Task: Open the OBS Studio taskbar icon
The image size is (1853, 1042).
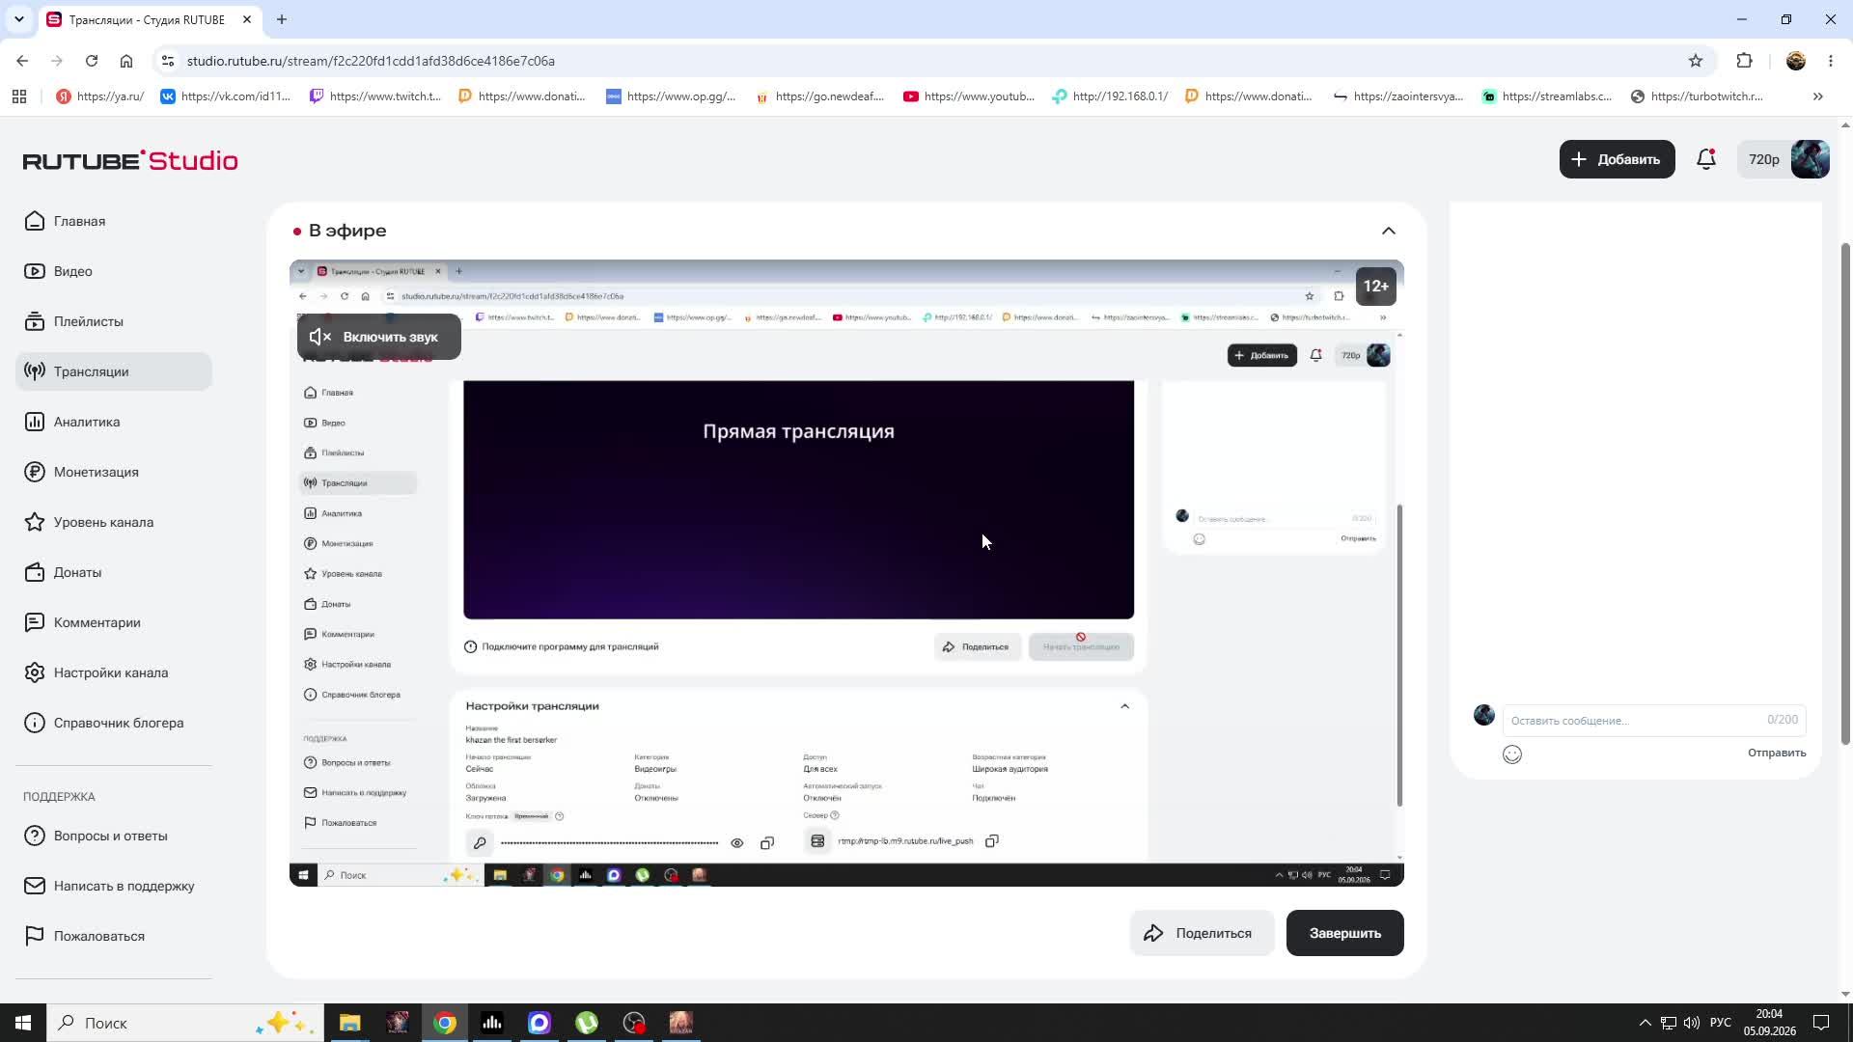Action: (634, 1023)
